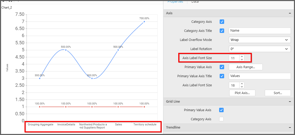Toggle the Primary Value Axis Title checkbox
The width and height of the screenshot is (295, 135).
point(222,76)
